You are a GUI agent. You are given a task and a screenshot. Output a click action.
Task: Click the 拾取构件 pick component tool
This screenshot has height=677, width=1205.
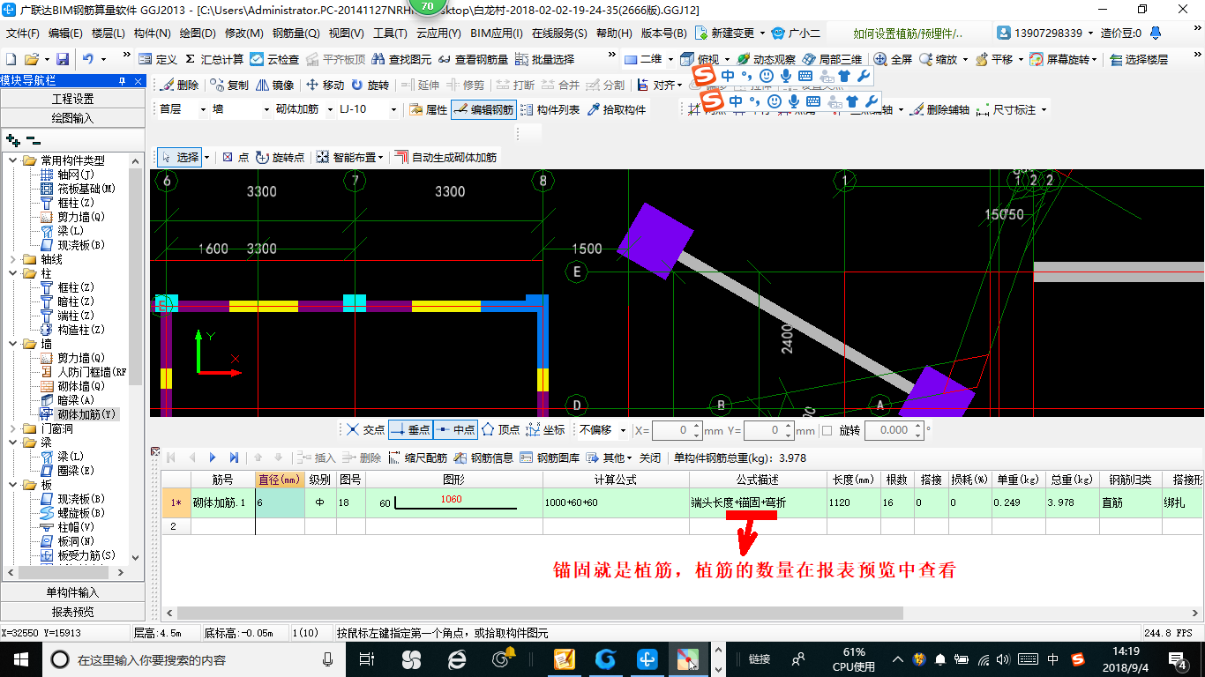coord(616,110)
